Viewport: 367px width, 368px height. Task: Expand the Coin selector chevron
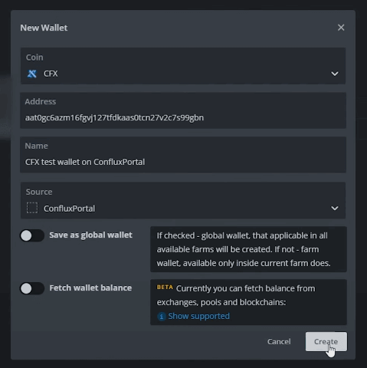(x=335, y=74)
